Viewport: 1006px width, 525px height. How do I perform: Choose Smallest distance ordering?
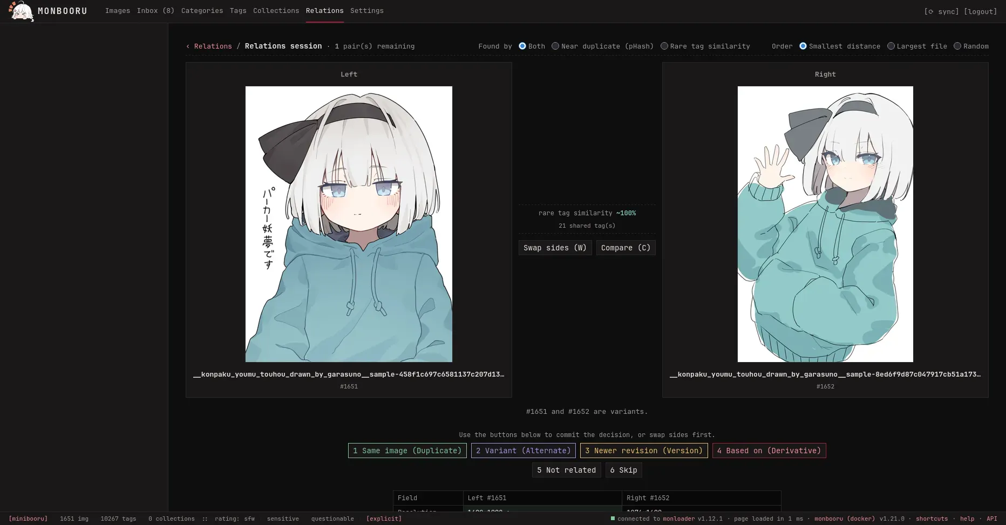tap(803, 46)
